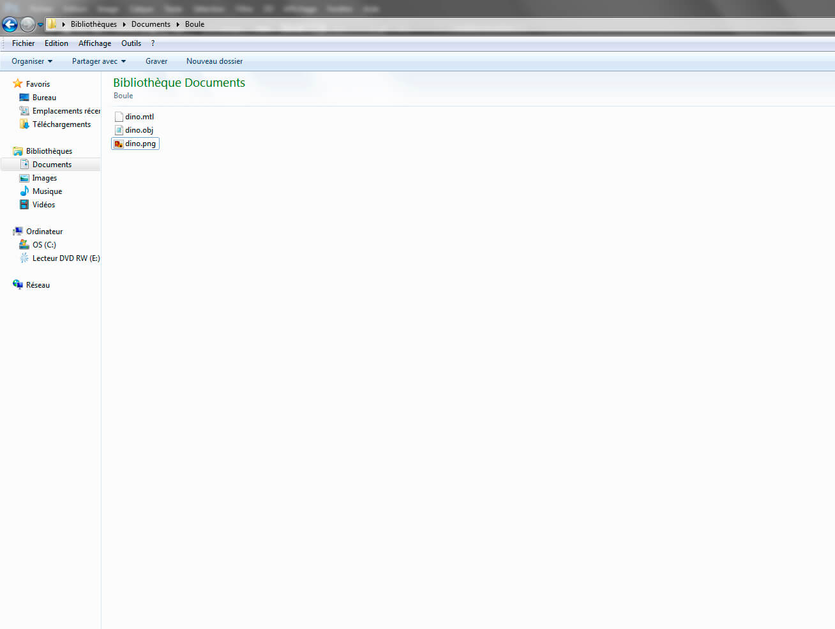Open OS (C:) drive in sidebar
Screen dimensions: 835x629
point(44,245)
